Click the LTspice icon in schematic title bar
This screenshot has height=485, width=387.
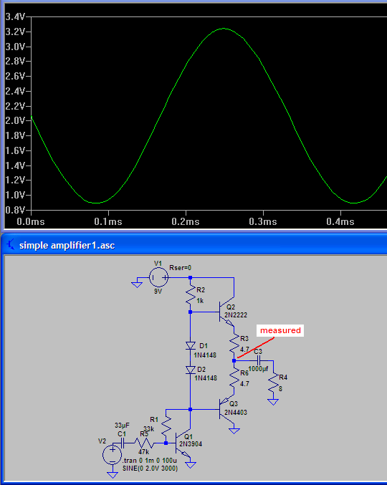coord(11,245)
